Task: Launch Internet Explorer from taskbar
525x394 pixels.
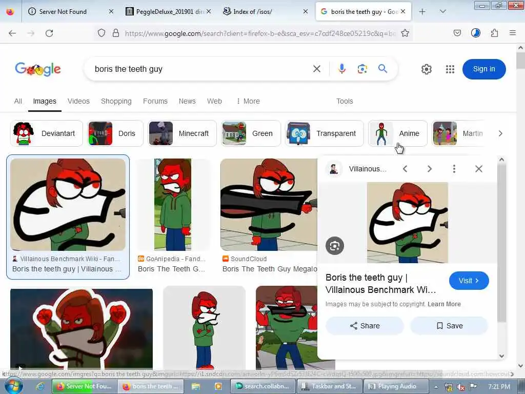Action: 40,386
